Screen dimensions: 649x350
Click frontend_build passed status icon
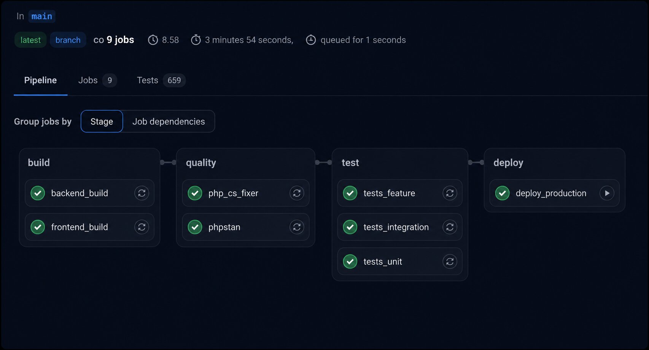(x=38, y=227)
